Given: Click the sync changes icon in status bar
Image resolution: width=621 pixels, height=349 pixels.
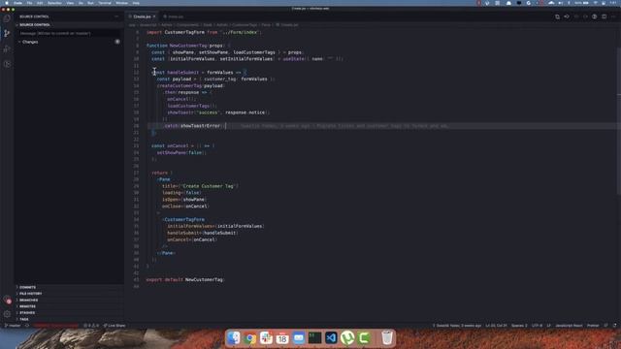Looking at the screenshot, I should pyautogui.click(x=27, y=326).
